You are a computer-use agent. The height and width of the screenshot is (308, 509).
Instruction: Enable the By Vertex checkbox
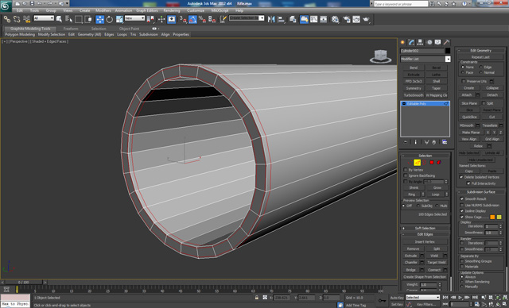tap(406, 170)
